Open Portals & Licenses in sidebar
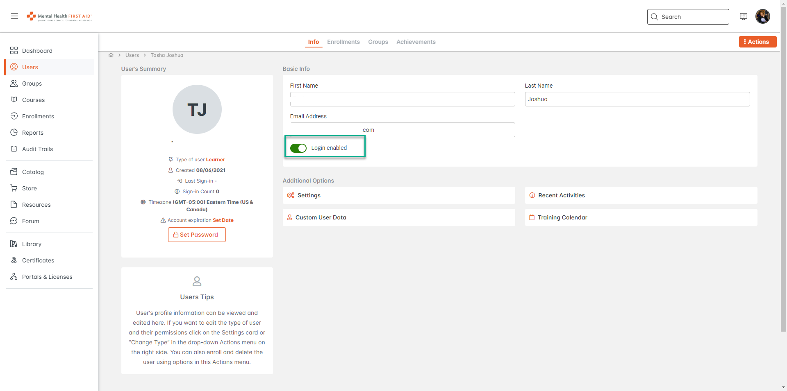This screenshot has height=391, width=787. click(47, 277)
